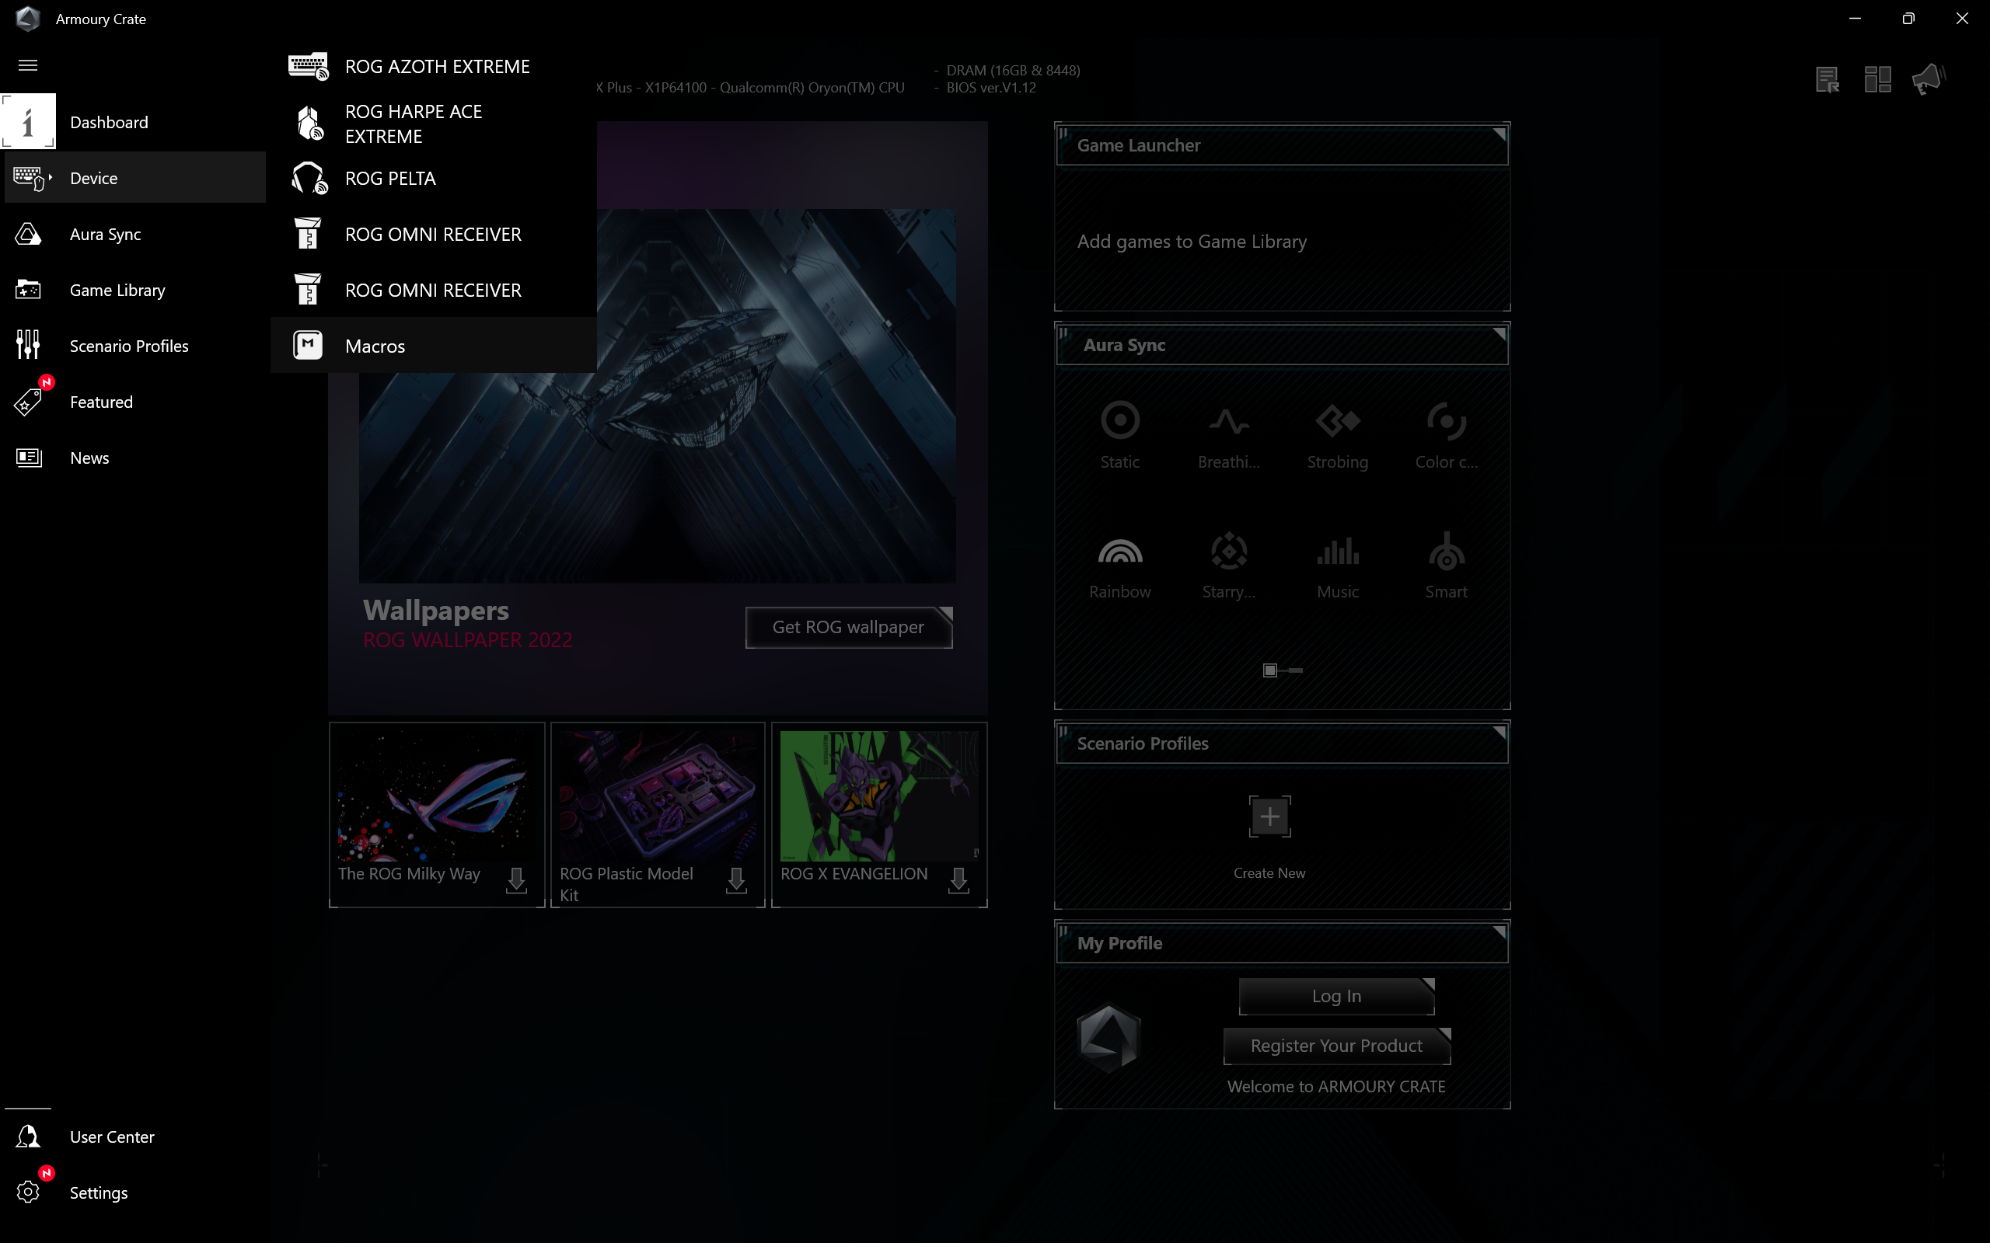Image resolution: width=1990 pixels, height=1243 pixels.
Task: Select the Music lighting effect
Action: click(x=1337, y=566)
